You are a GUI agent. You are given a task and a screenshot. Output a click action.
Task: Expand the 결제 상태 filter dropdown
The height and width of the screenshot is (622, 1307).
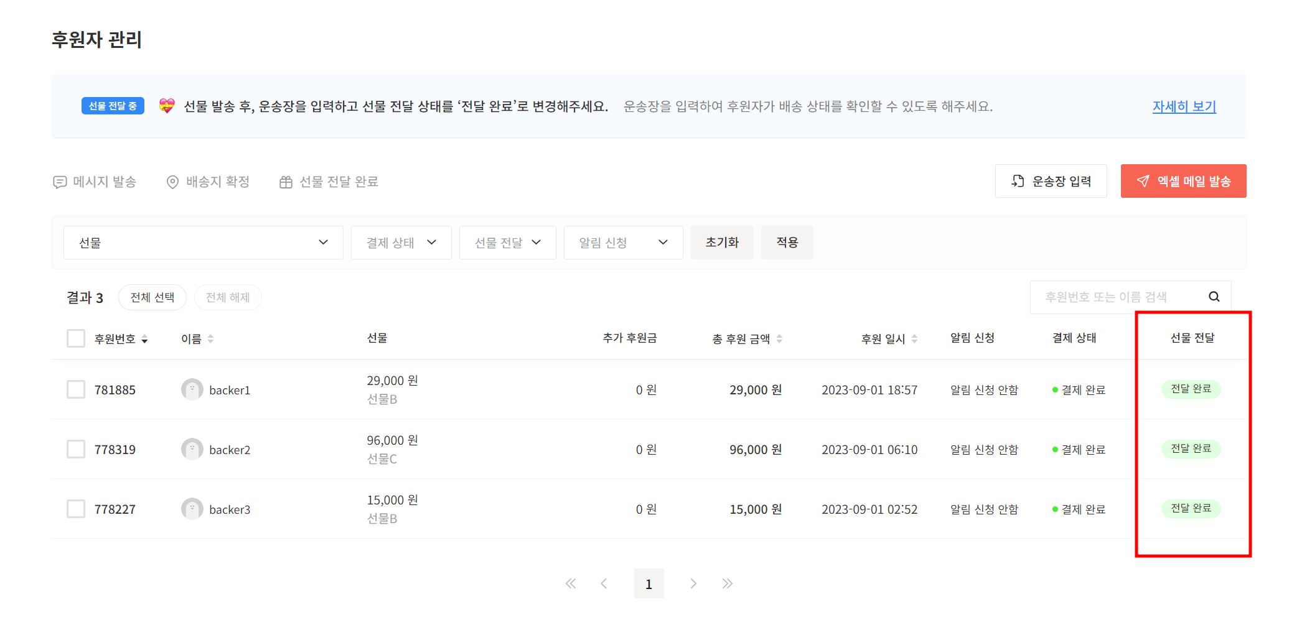[x=401, y=243]
